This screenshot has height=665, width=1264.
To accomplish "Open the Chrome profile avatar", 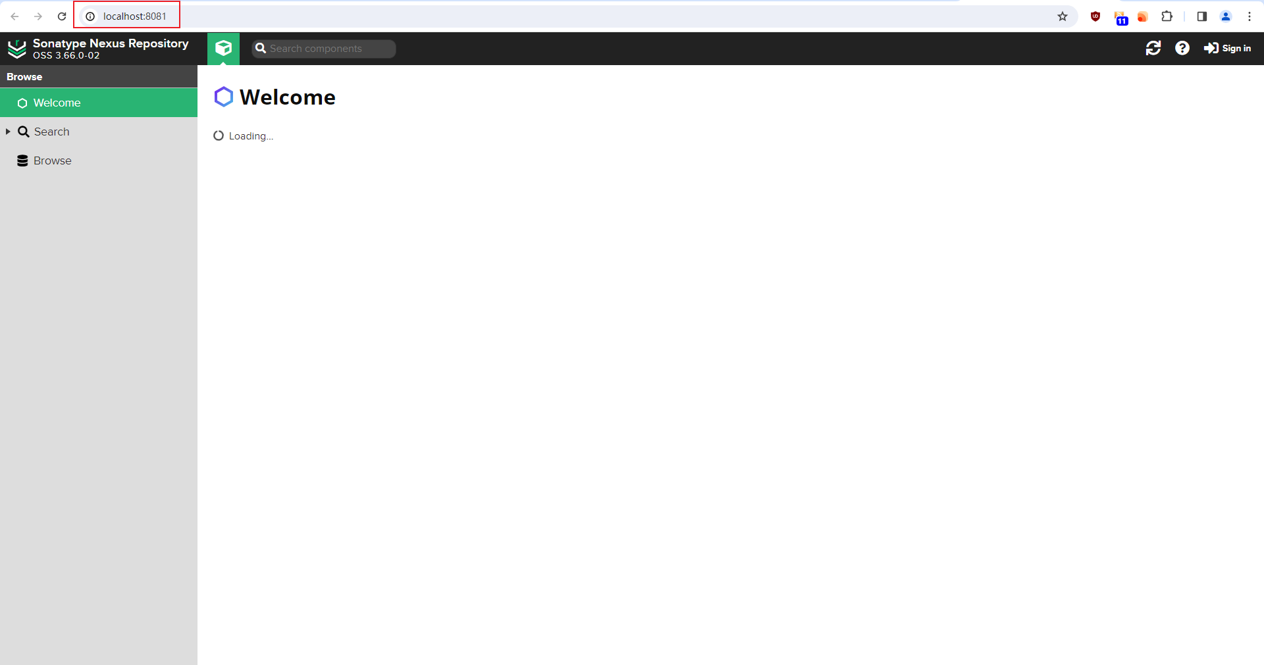I will (1226, 16).
